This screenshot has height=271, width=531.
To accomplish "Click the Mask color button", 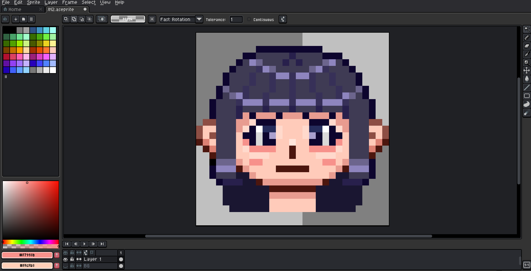I will click(128, 19).
